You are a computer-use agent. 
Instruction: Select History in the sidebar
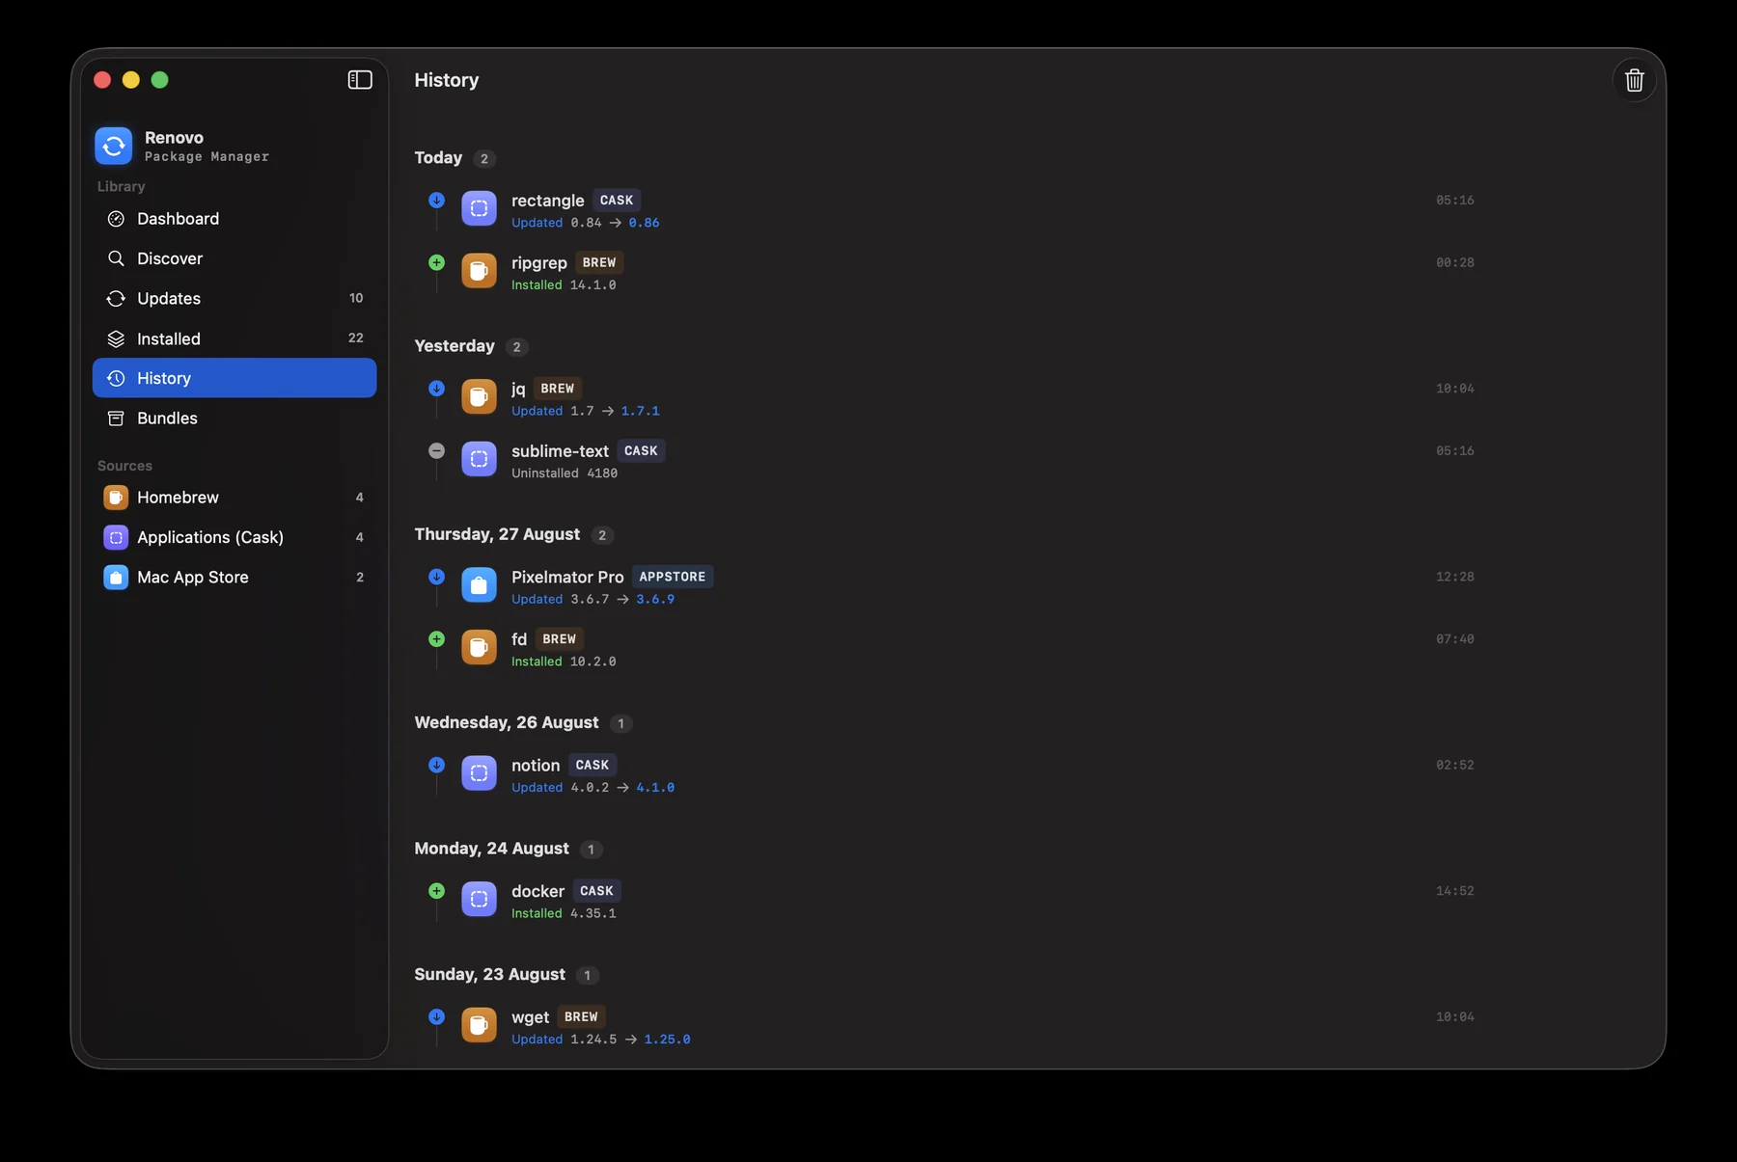(234, 378)
